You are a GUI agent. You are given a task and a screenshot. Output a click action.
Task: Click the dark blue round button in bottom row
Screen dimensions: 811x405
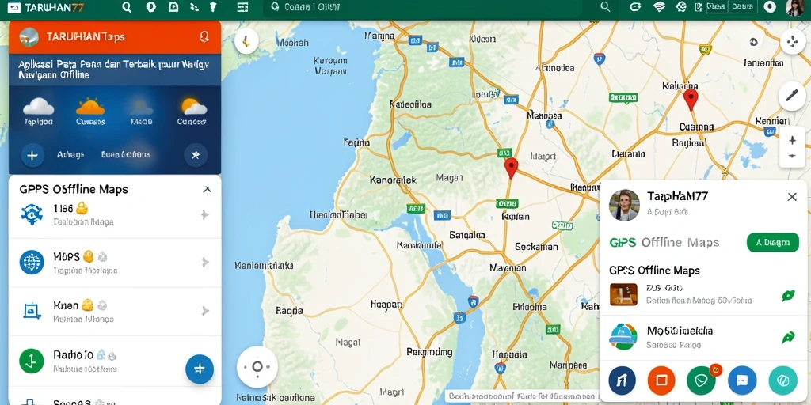(623, 380)
